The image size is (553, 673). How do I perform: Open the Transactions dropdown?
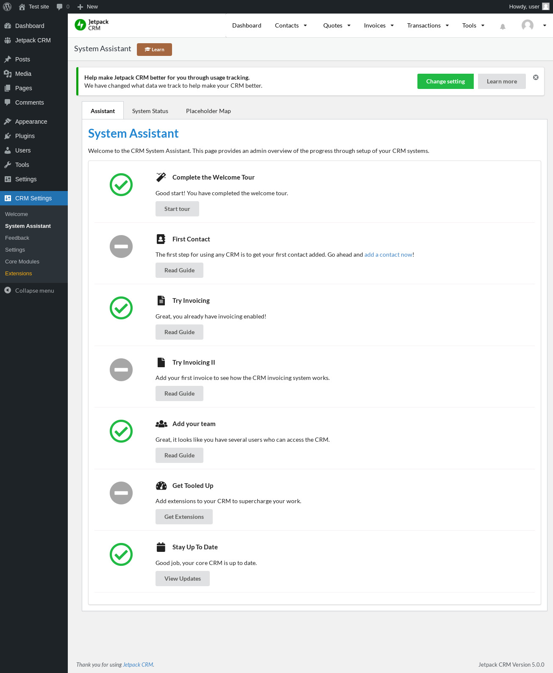click(428, 25)
